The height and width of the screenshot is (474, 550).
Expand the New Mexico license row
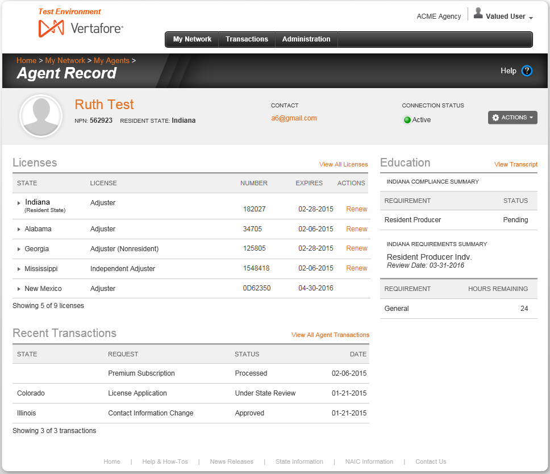pos(19,288)
